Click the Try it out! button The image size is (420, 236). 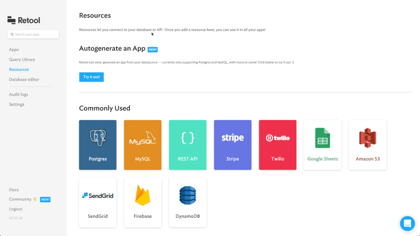point(91,77)
